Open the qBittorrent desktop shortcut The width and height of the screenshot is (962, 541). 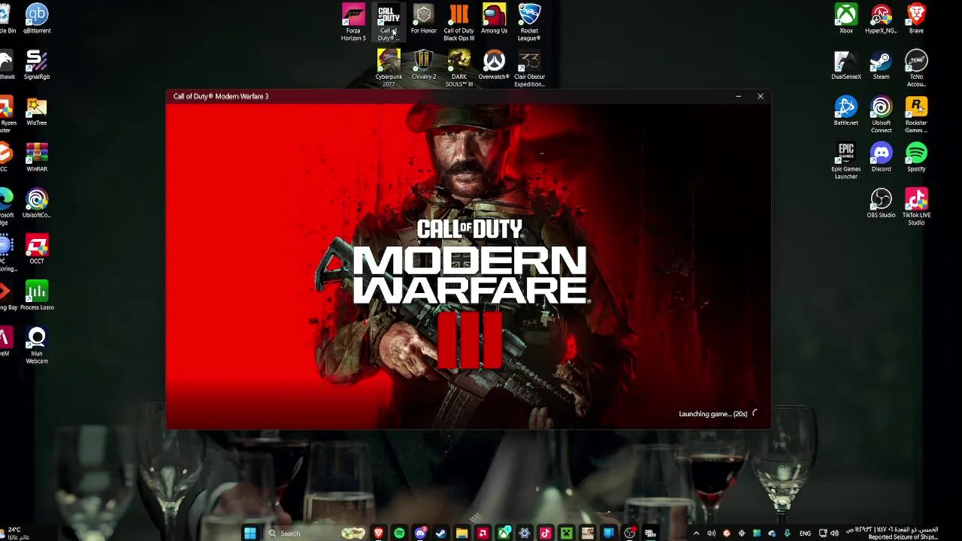coord(37,19)
